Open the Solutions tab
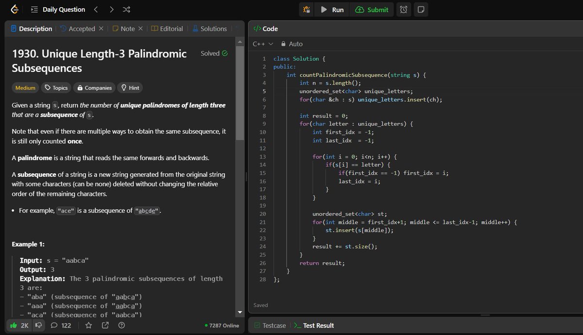The width and height of the screenshot is (583, 335). click(210, 29)
